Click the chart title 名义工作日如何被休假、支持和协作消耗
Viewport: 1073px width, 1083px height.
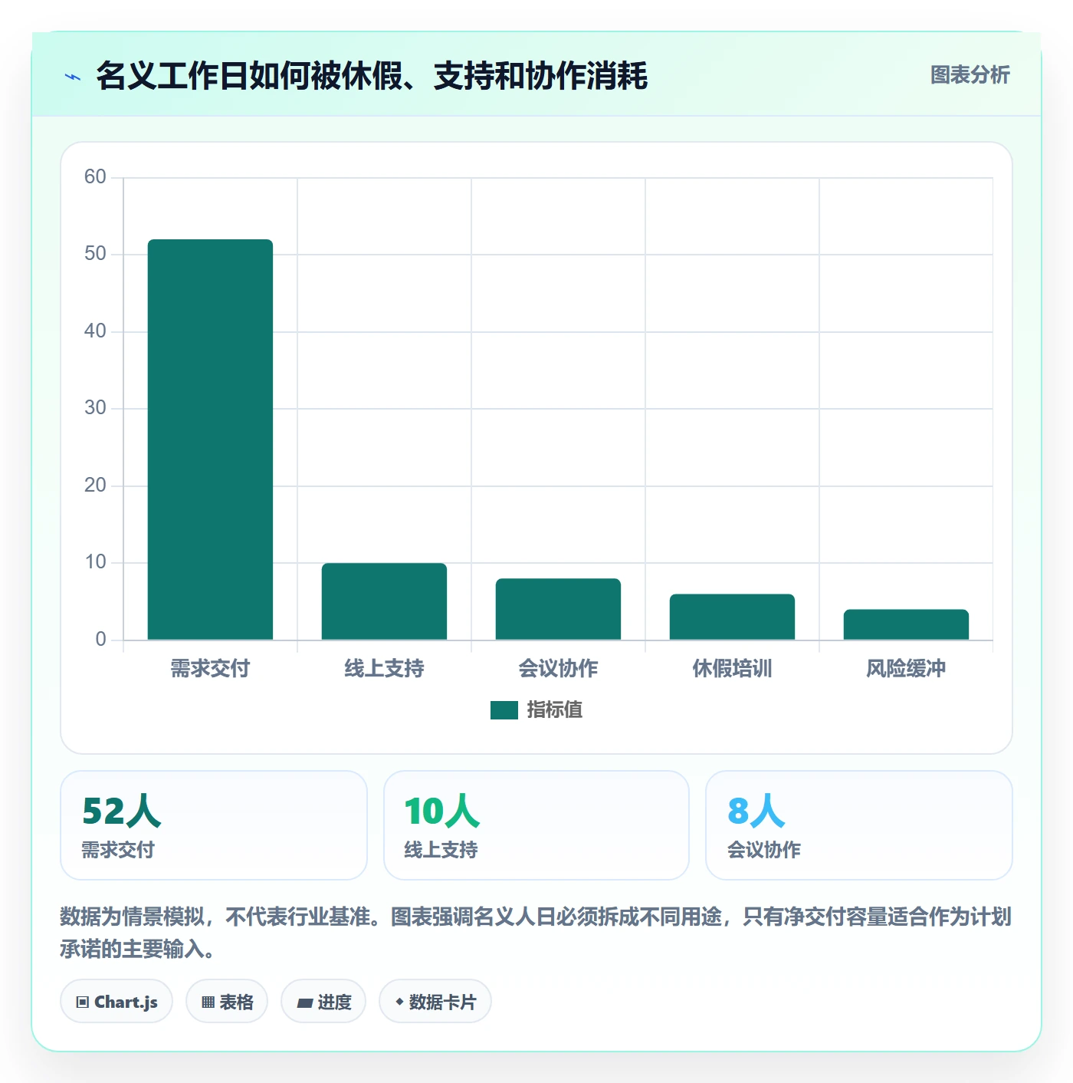[372, 76]
